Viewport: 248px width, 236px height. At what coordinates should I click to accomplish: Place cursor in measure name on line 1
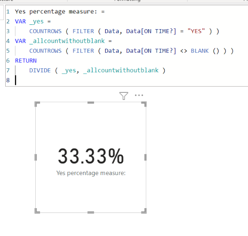click(x=56, y=12)
